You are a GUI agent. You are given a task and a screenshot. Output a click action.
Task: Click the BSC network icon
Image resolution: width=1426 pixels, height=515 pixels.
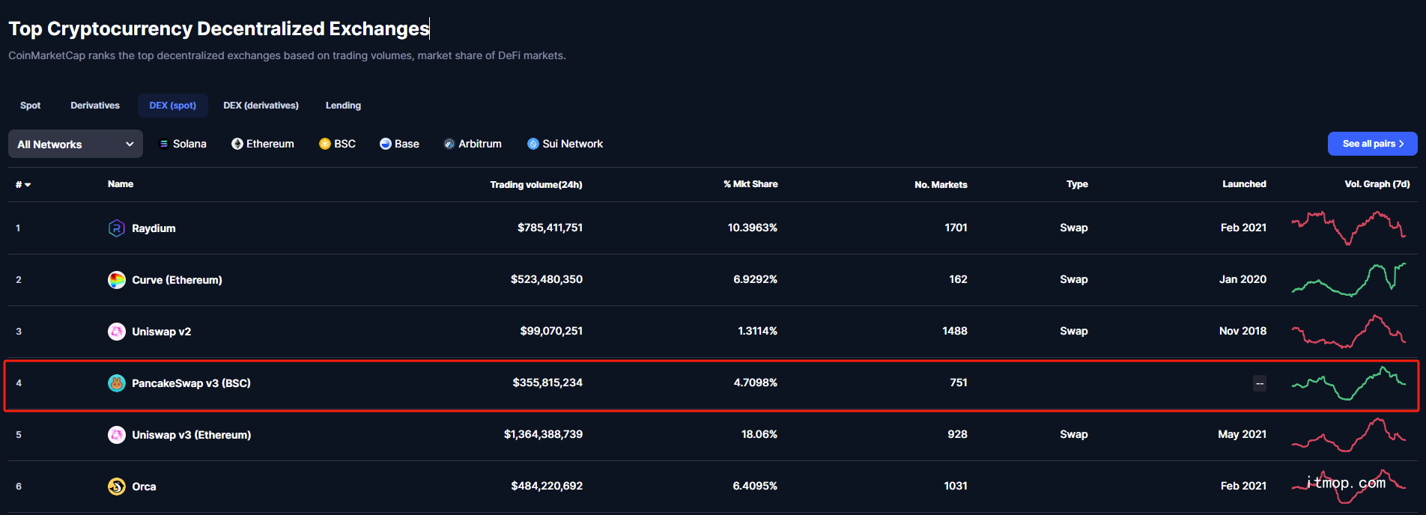click(325, 144)
